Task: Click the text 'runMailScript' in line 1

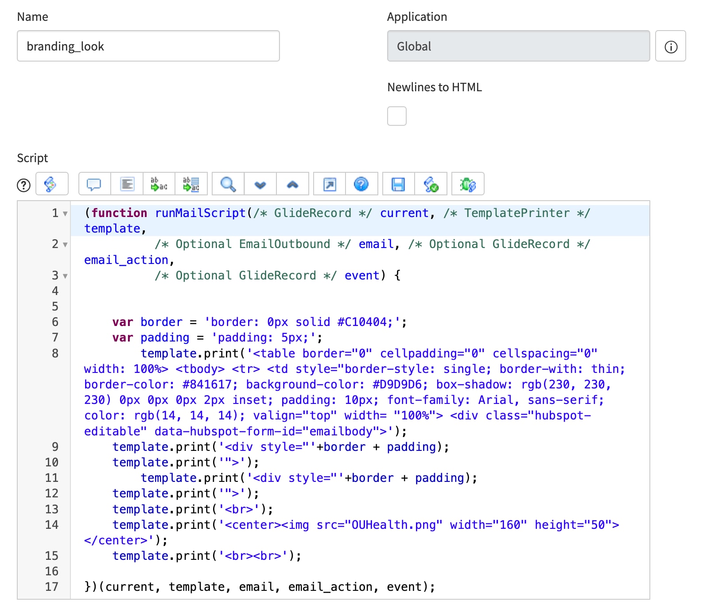Action: coord(200,213)
